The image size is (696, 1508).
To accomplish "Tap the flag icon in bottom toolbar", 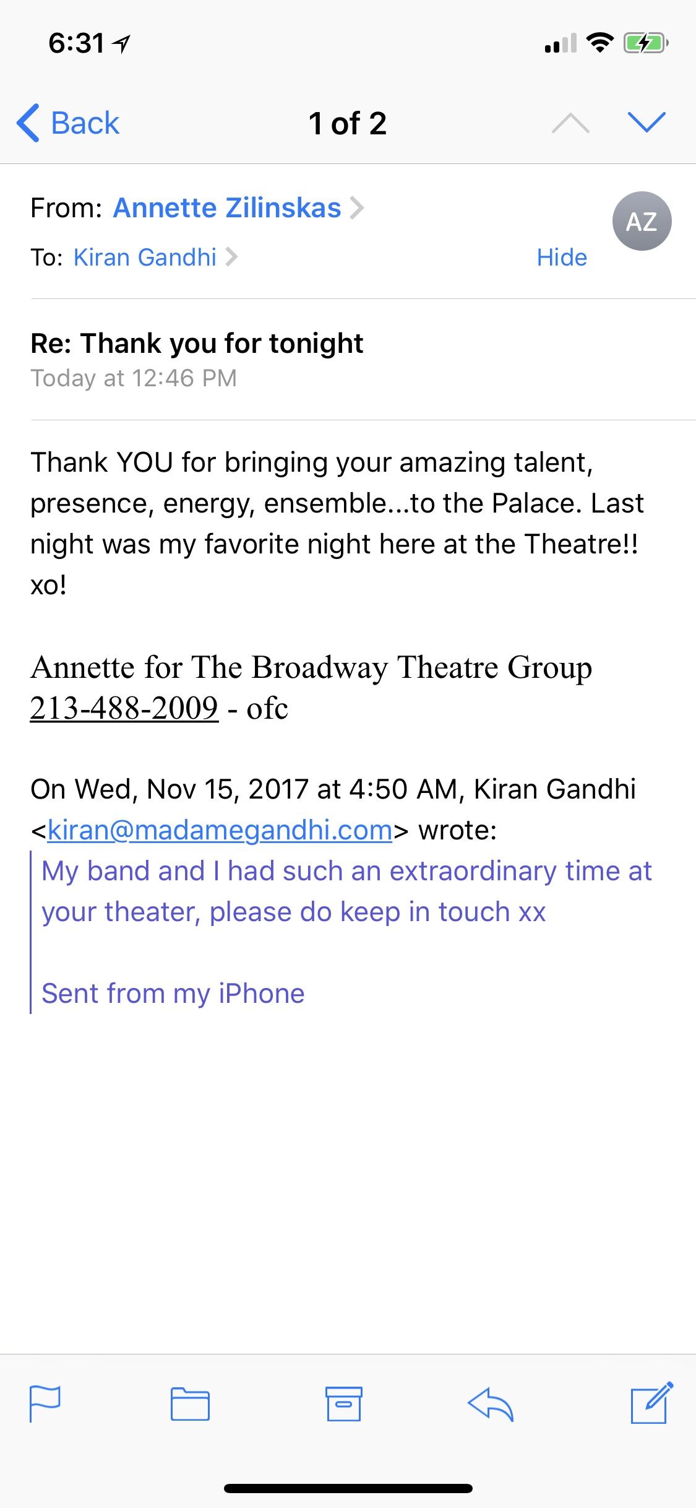I will [x=45, y=1403].
